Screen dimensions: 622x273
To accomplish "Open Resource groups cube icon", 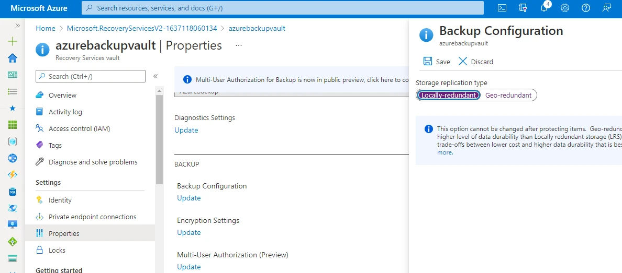I will pyautogui.click(x=13, y=141).
